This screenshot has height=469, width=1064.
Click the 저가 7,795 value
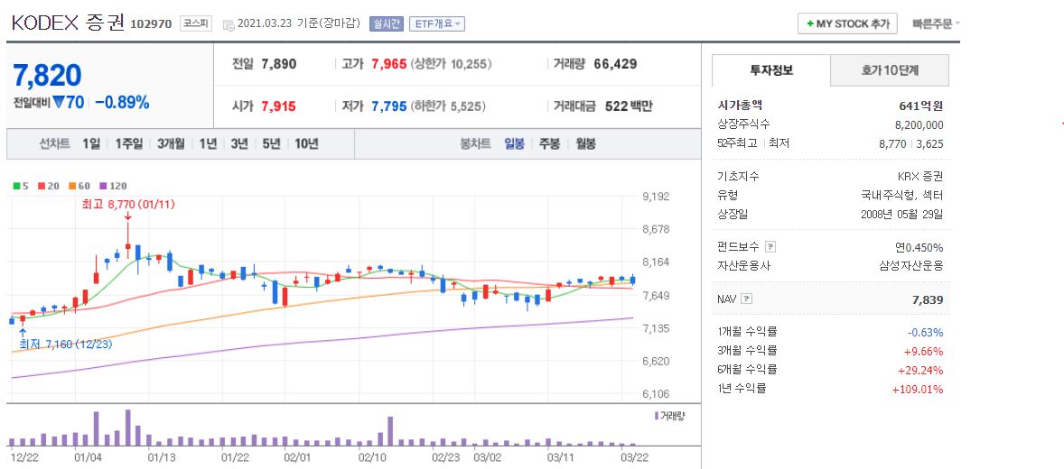pos(388,106)
